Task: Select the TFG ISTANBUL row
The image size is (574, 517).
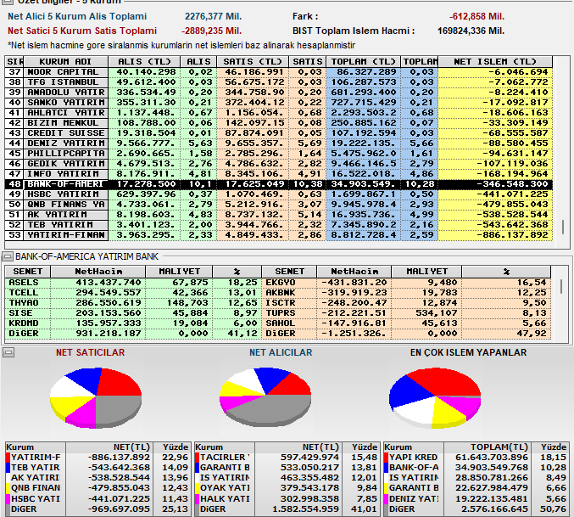Action: coord(279,82)
